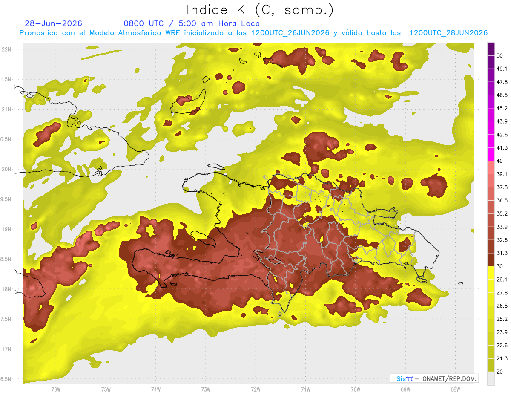Click the colorbar label '46.5'

pos(502,95)
